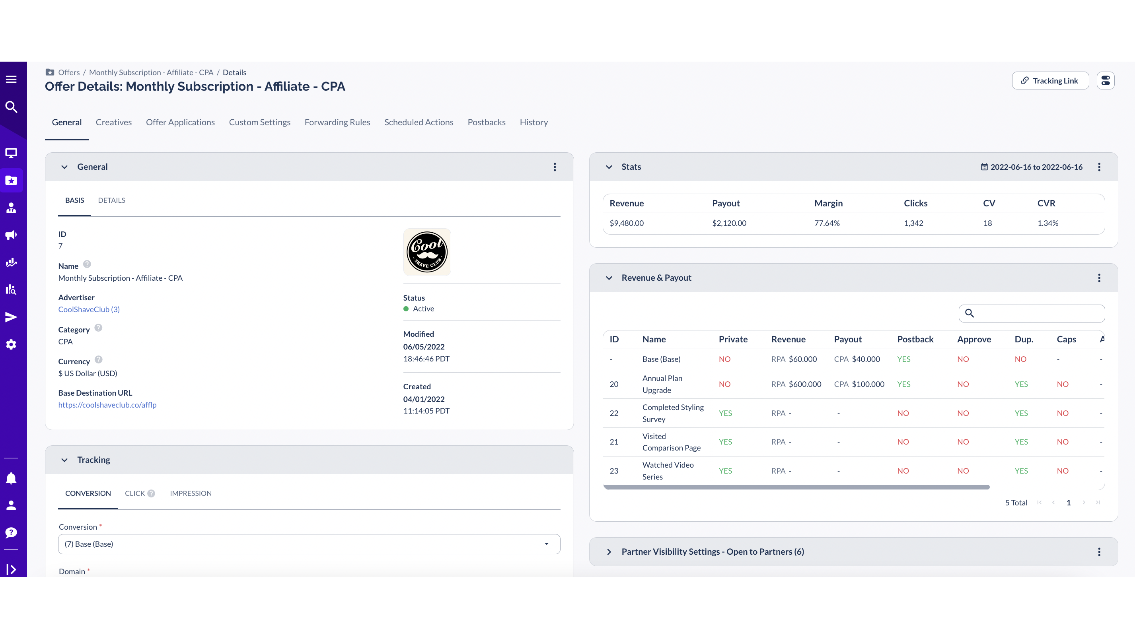The image size is (1137, 639).
Task: Go to next page in payout table
Action: tap(1084, 503)
